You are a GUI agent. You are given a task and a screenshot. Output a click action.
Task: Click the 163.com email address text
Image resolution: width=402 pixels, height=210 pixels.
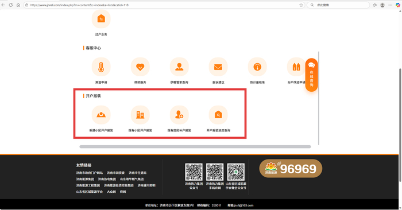click(x=241, y=205)
